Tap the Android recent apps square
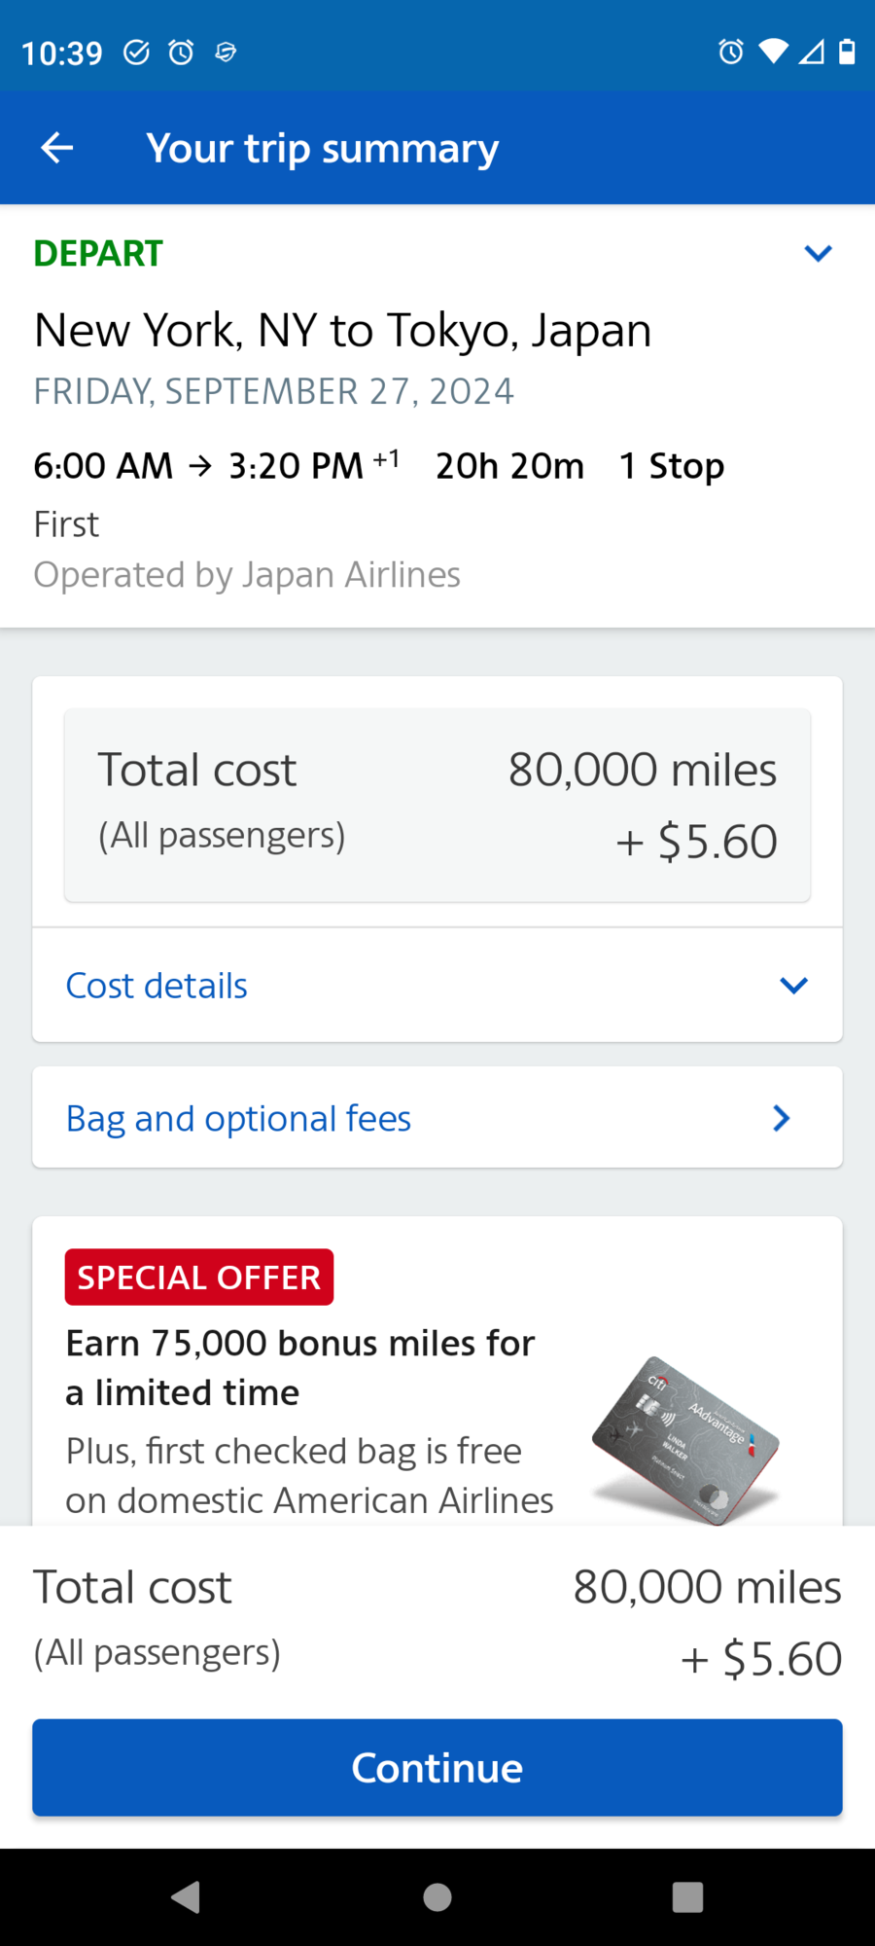875x1946 pixels. point(687,1896)
